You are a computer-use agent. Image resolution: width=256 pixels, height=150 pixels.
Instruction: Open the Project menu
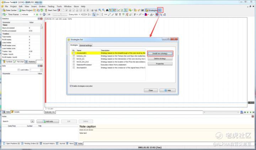click(x=14, y=6)
